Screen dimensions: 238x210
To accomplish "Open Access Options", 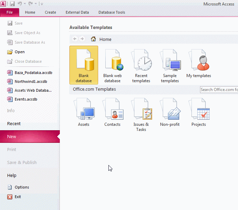I will point(18,187).
